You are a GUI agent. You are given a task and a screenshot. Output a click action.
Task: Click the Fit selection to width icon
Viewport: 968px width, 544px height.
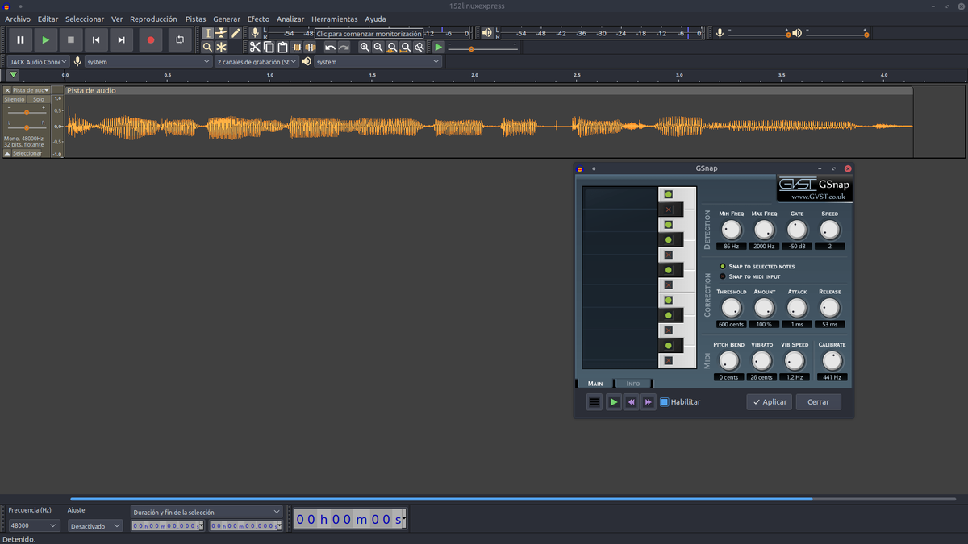(x=392, y=48)
